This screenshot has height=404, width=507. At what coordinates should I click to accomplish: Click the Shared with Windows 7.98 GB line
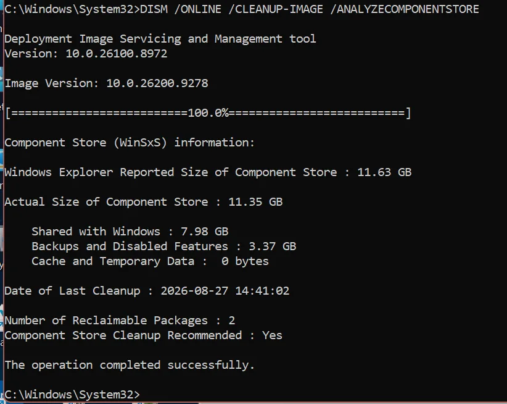click(130, 232)
